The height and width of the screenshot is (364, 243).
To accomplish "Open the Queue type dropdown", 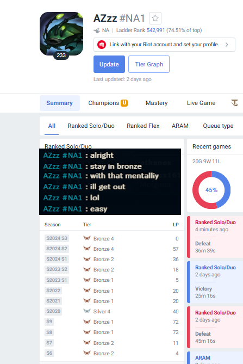I will [x=218, y=126].
